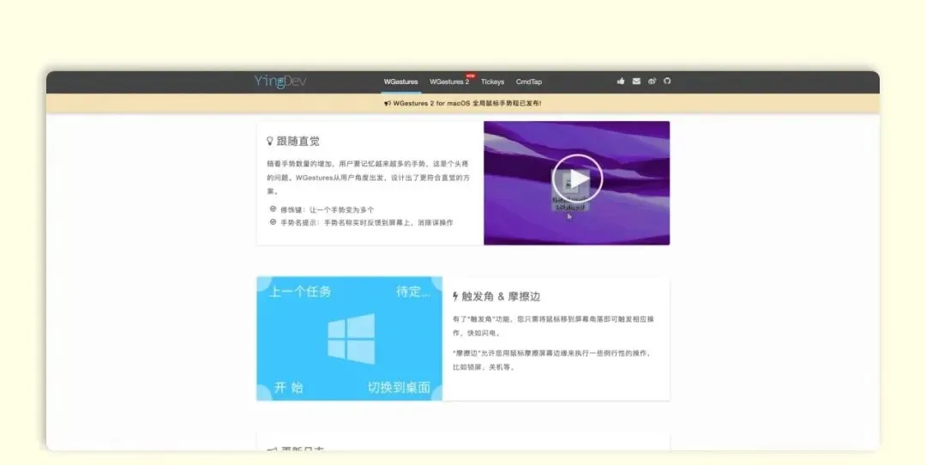Click the 上一个任务 corner label
Screen dimensions: 926x465
click(x=300, y=292)
